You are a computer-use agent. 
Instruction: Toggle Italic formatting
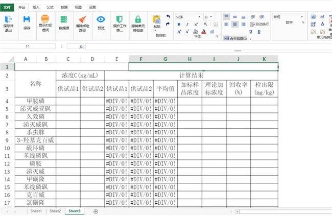(188, 24)
